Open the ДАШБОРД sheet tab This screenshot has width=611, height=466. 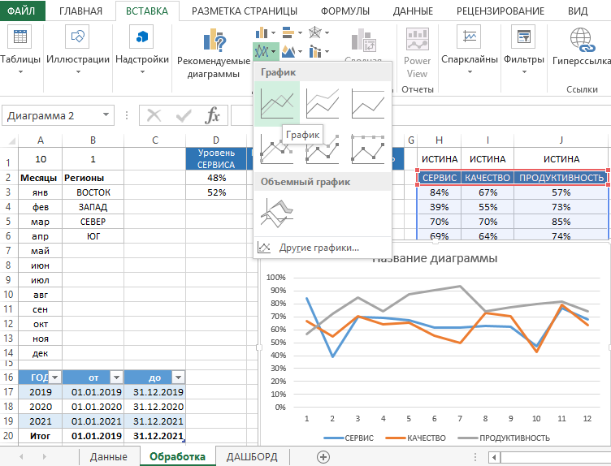pyautogui.click(x=252, y=456)
